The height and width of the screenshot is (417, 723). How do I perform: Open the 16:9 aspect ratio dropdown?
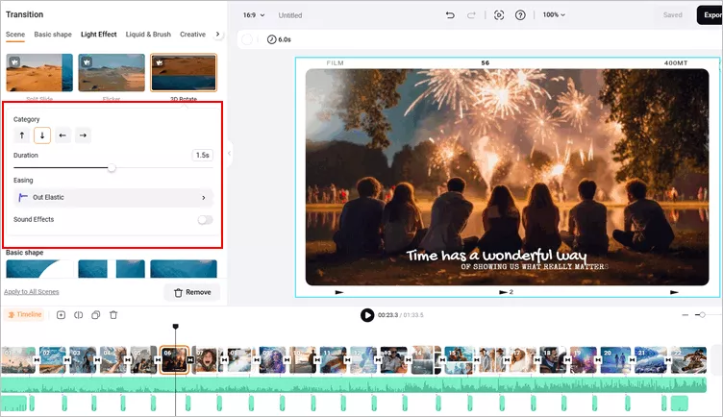pyautogui.click(x=254, y=15)
